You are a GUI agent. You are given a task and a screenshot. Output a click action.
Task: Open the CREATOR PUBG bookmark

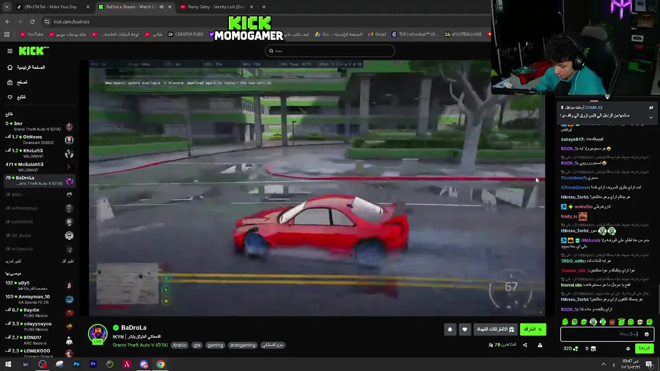186,35
